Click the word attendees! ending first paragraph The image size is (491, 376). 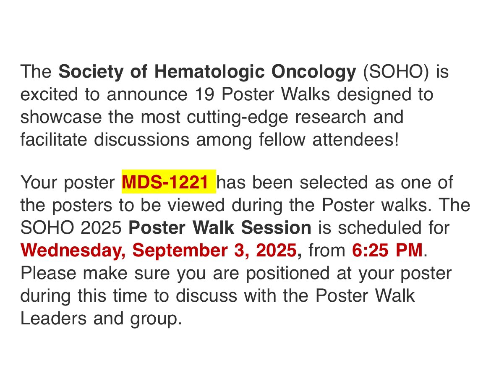point(356,139)
